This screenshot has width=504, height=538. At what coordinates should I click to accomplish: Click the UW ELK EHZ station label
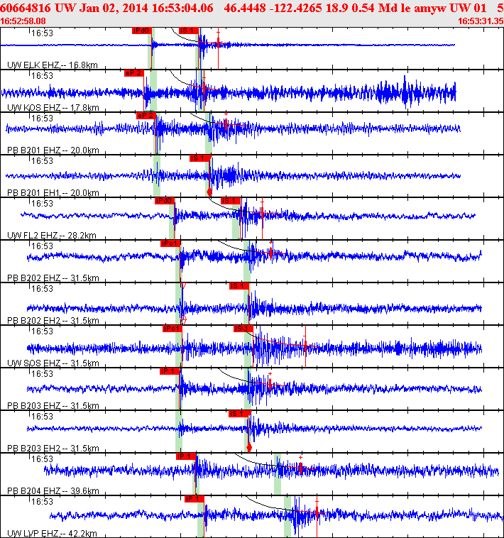[x=53, y=65]
